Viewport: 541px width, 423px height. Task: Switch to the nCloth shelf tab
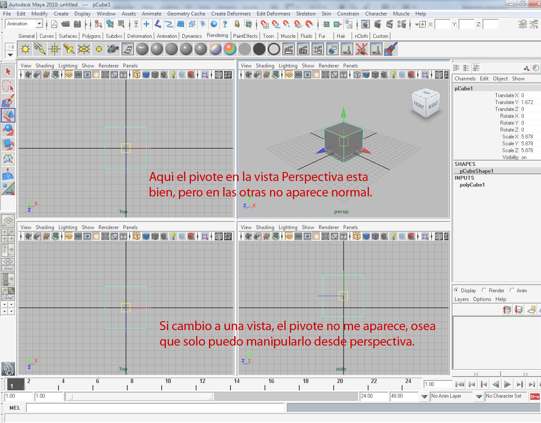(x=361, y=36)
